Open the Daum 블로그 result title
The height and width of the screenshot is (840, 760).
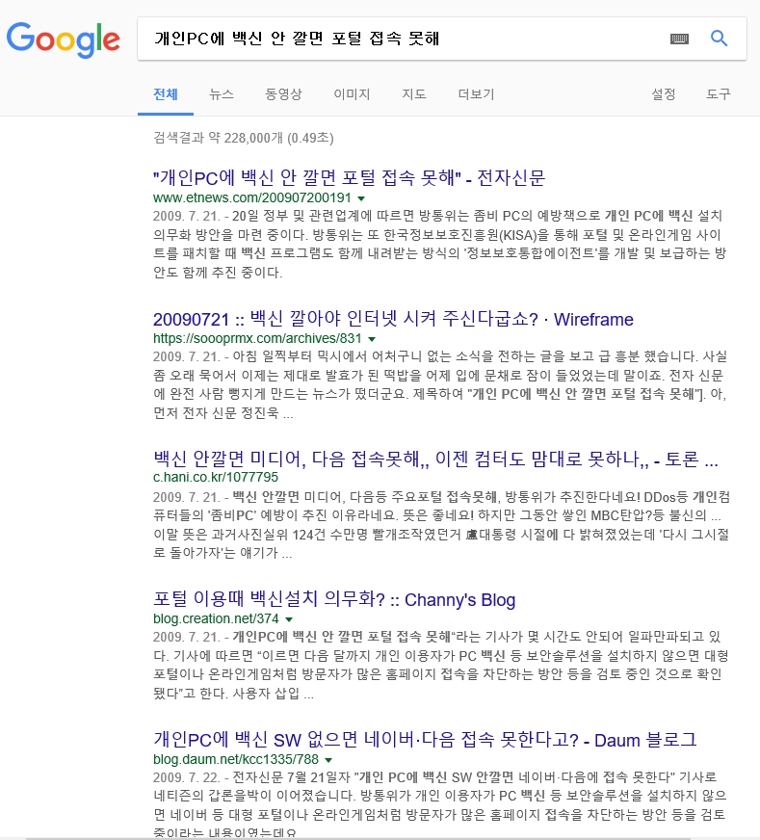point(425,740)
